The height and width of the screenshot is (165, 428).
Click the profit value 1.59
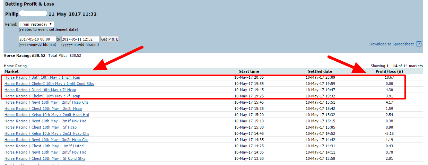(x=389, y=108)
